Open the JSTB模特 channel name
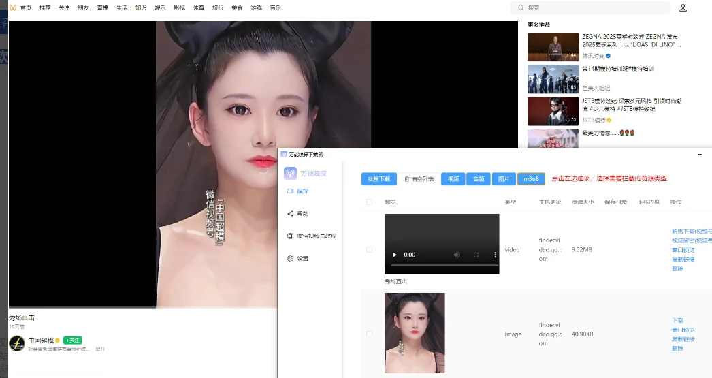 [x=594, y=120]
